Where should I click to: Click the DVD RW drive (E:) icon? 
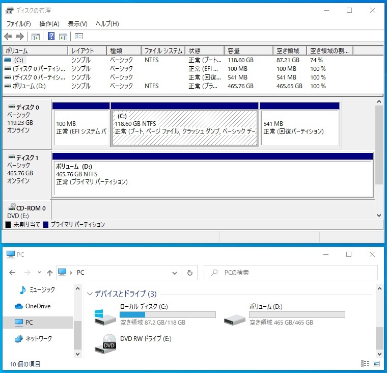tap(105, 343)
